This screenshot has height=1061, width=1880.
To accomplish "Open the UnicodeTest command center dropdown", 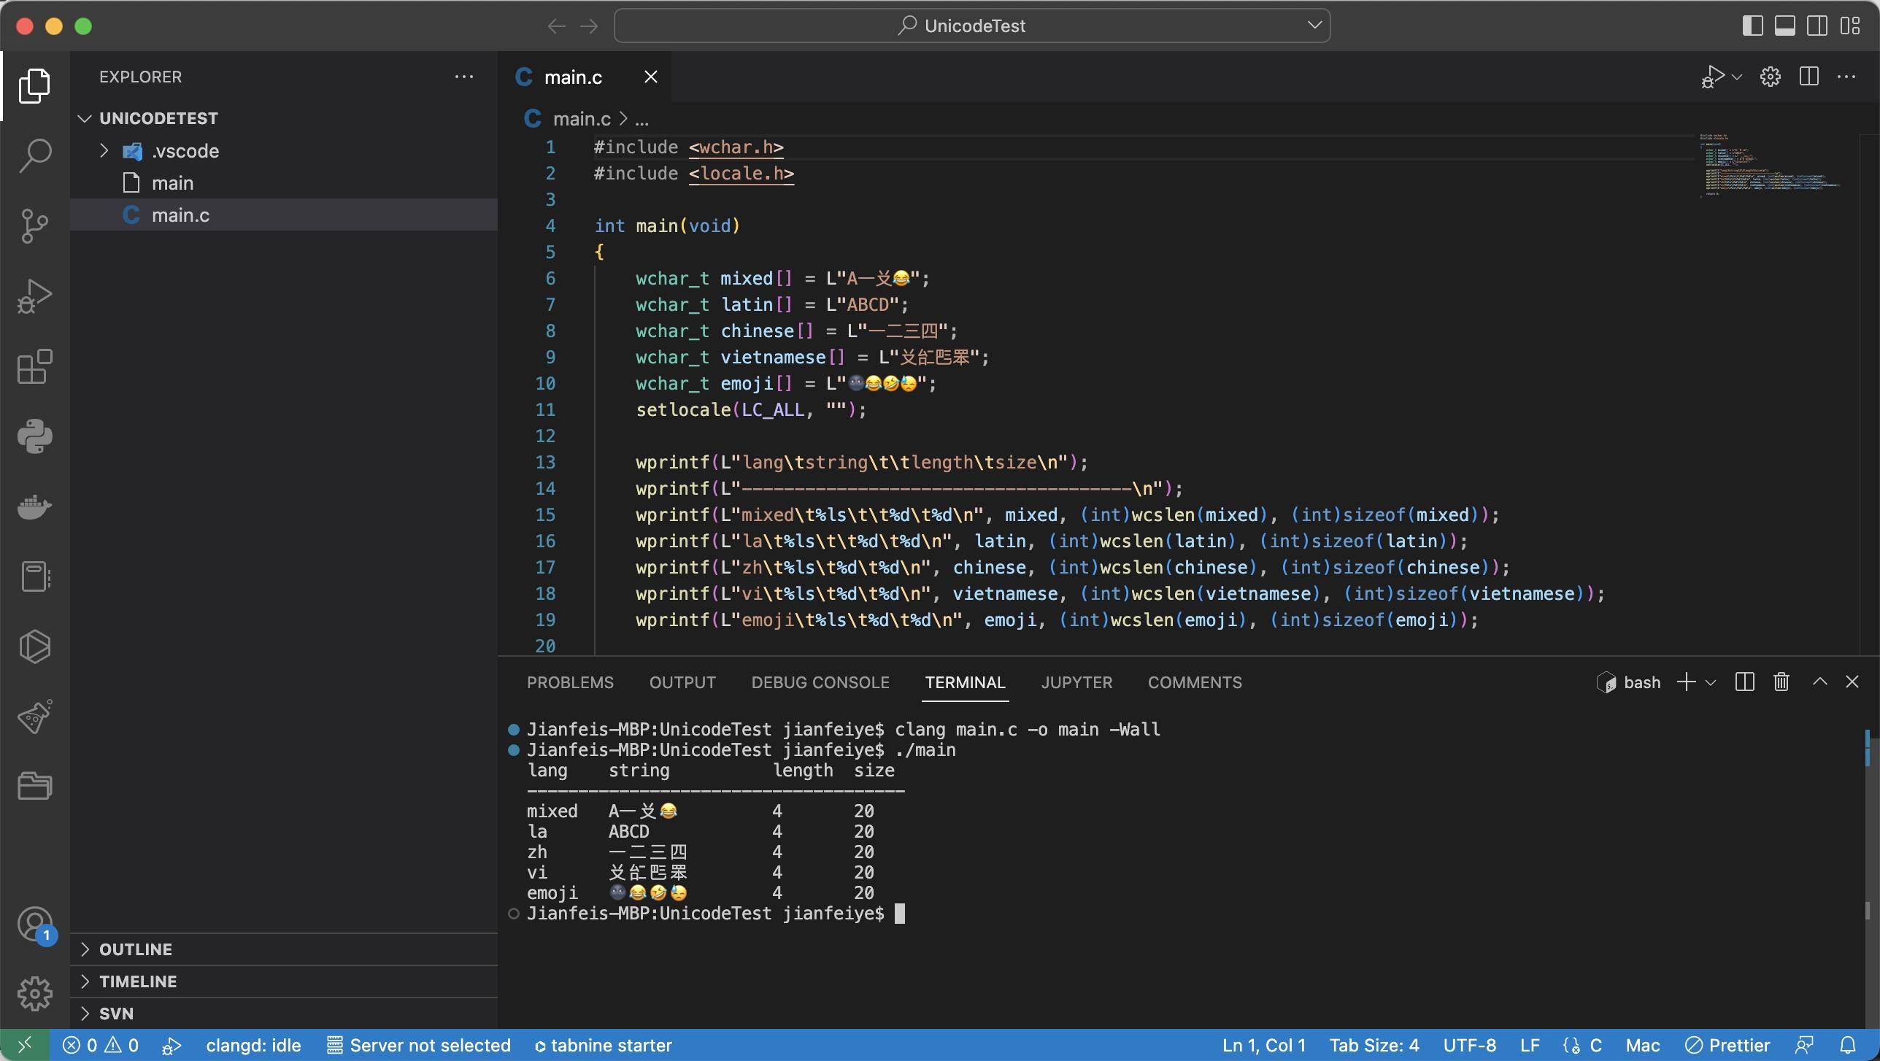I will click(1314, 25).
